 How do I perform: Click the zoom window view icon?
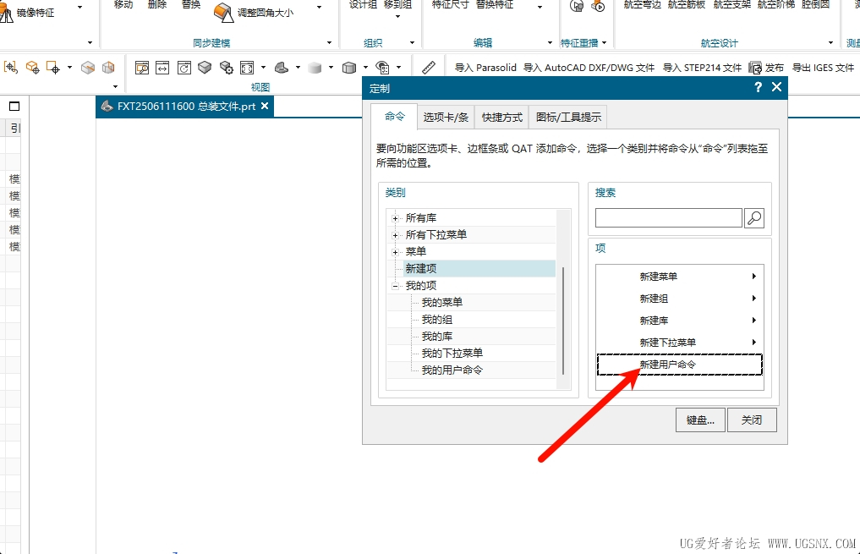point(142,68)
